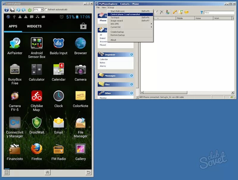Open the Calculator app
The width and height of the screenshot is (238, 180).
point(37,72)
